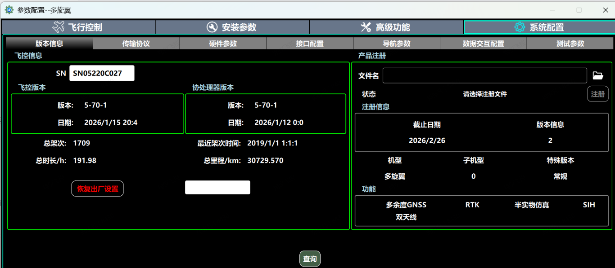Click the flight controller version value 5-70-1
Image resolution: width=615 pixels, height=268 pixels.
point(95,105)
